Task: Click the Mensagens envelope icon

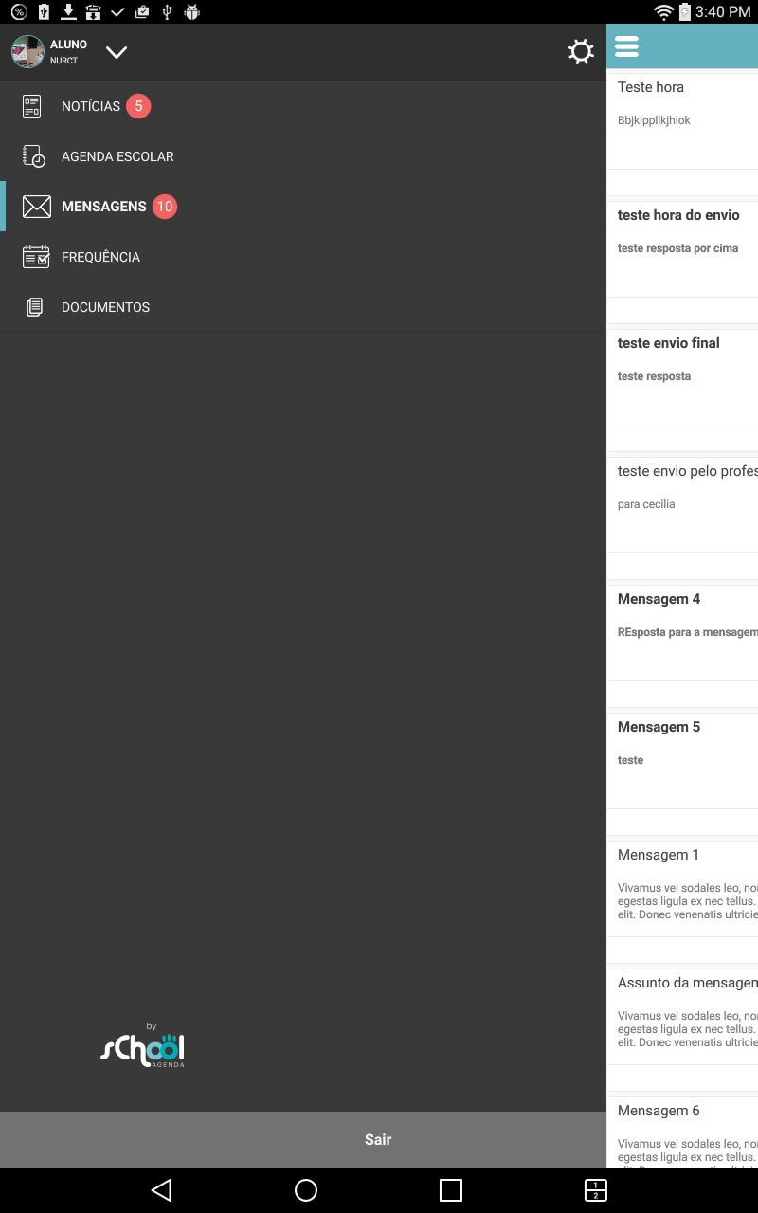Action: coord(36,207)
